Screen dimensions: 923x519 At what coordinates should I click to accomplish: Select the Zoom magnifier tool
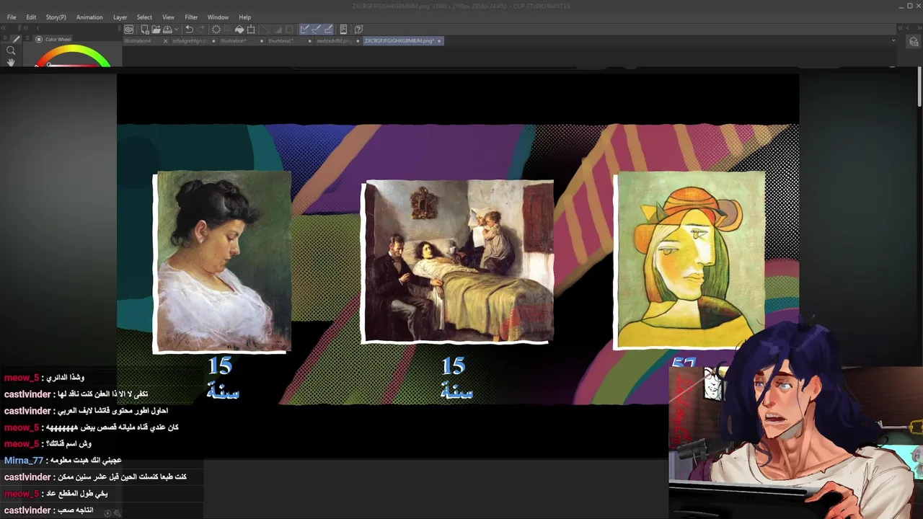pos(11,50)
